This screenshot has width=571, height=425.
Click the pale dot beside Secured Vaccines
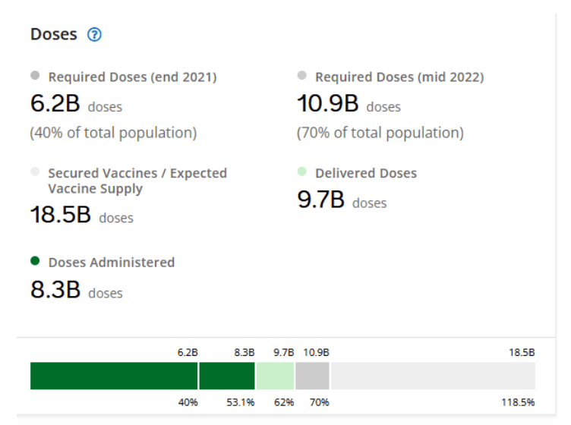pyautogui.click(x=35, y=172)
